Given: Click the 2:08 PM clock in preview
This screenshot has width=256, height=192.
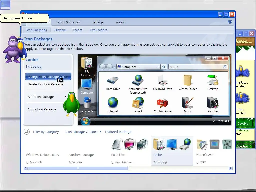Looking at the screenshot, I should tap(223, 121).
